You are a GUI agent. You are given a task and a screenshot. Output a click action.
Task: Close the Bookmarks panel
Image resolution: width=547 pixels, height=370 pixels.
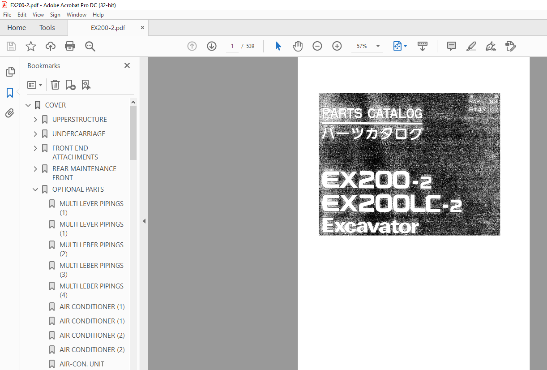pyautogui.click(x=127, y=65)
